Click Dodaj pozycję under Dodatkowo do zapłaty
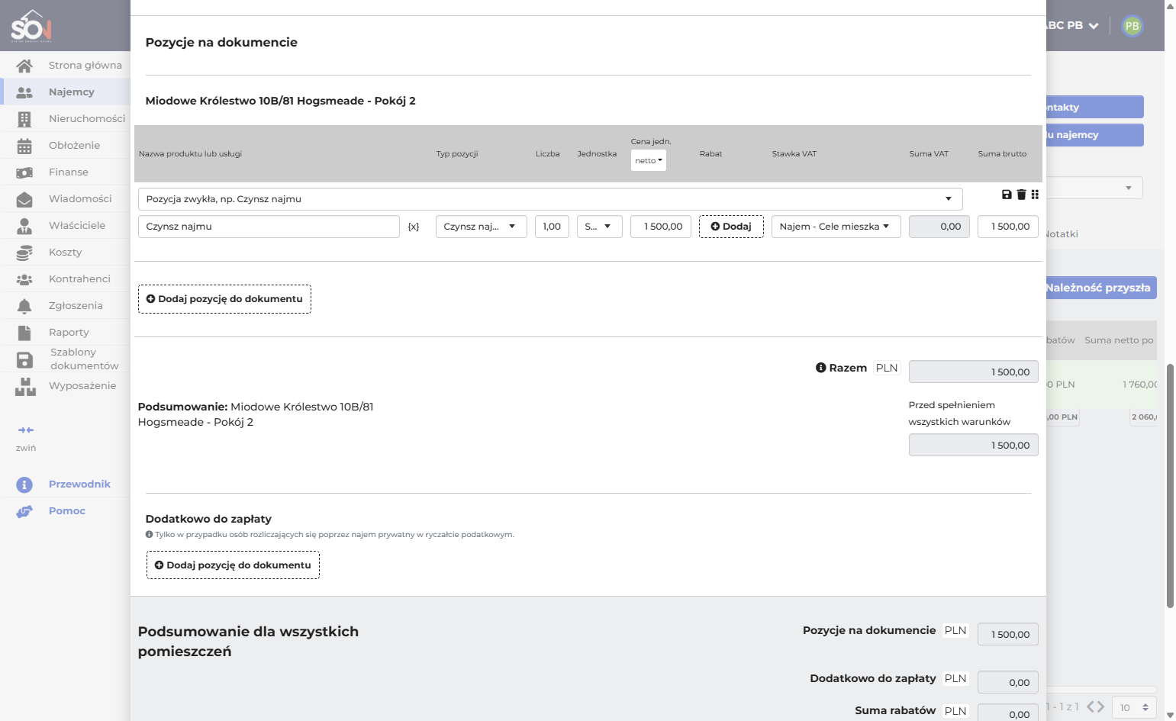The image size is (1176, 721). point(233,565)
